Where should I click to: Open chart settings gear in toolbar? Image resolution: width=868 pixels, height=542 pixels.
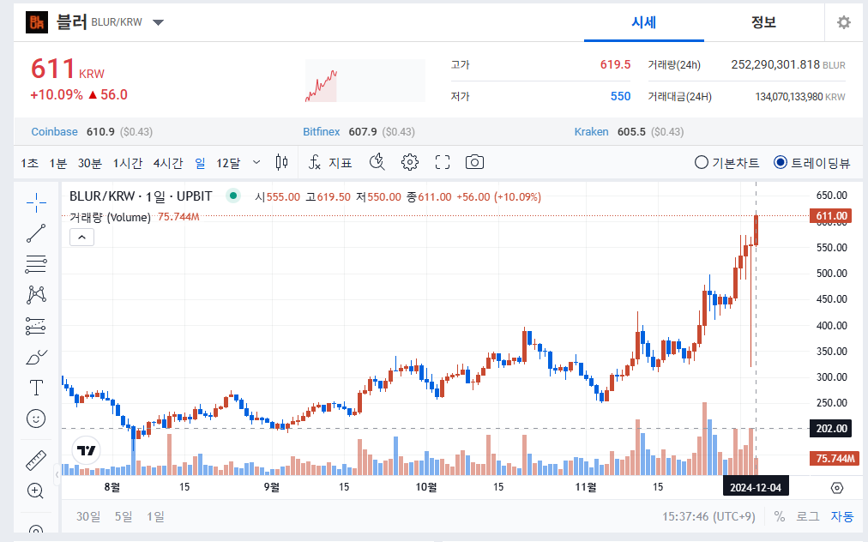tap(410, 162)
